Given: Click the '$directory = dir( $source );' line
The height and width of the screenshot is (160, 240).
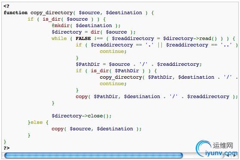Looking at the screenshot, I should tap(93, 32).
